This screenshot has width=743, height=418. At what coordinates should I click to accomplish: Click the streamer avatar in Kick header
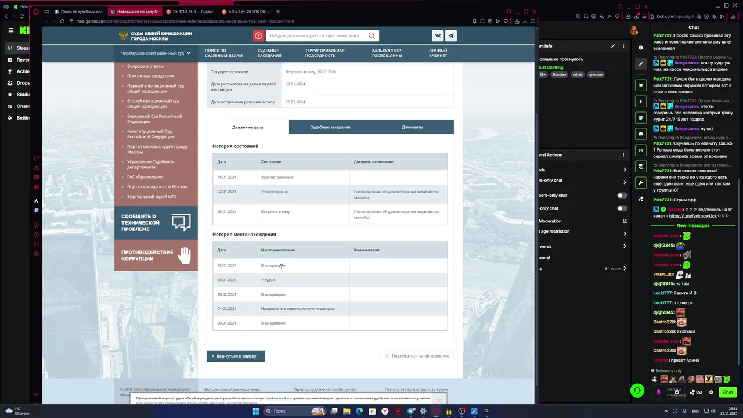pos(634,30)
